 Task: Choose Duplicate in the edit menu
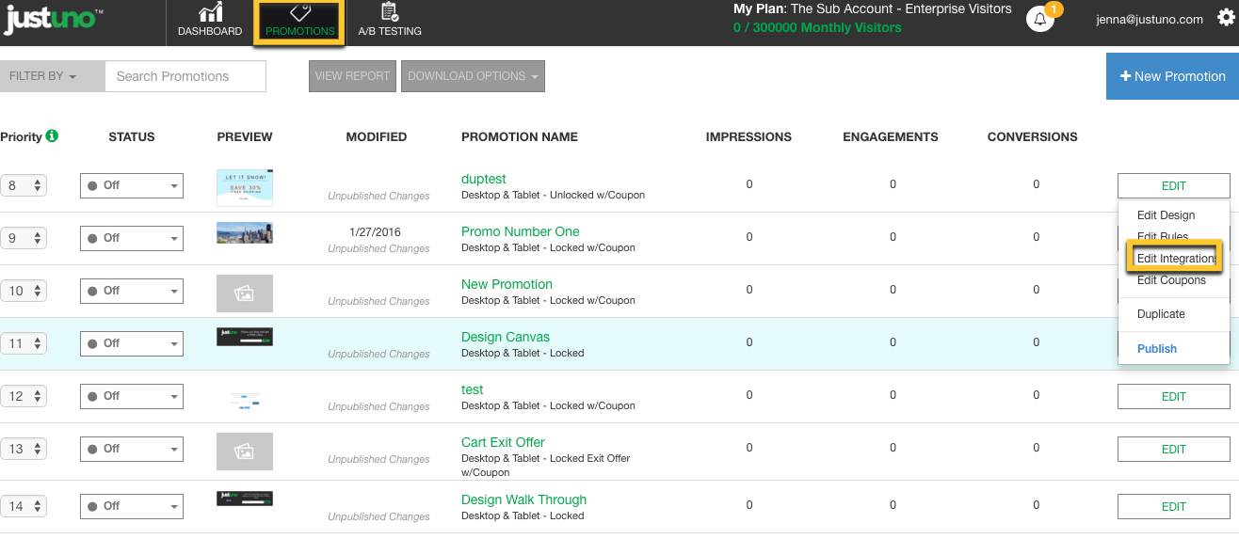[1161, 314]
